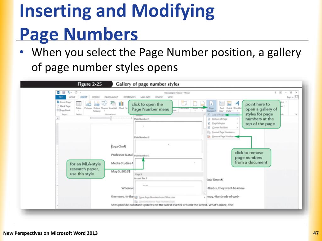Viewport: 322px width, 241px height.
Task: Click the user account picture icon
Action: pos(297,97)
